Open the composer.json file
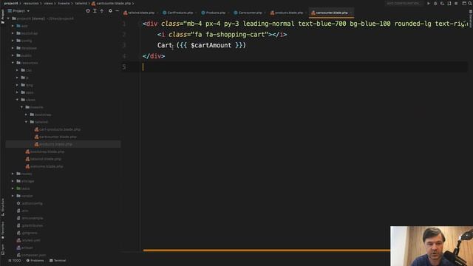Screen dimensions: 473x266 click(x=31, y=255)
